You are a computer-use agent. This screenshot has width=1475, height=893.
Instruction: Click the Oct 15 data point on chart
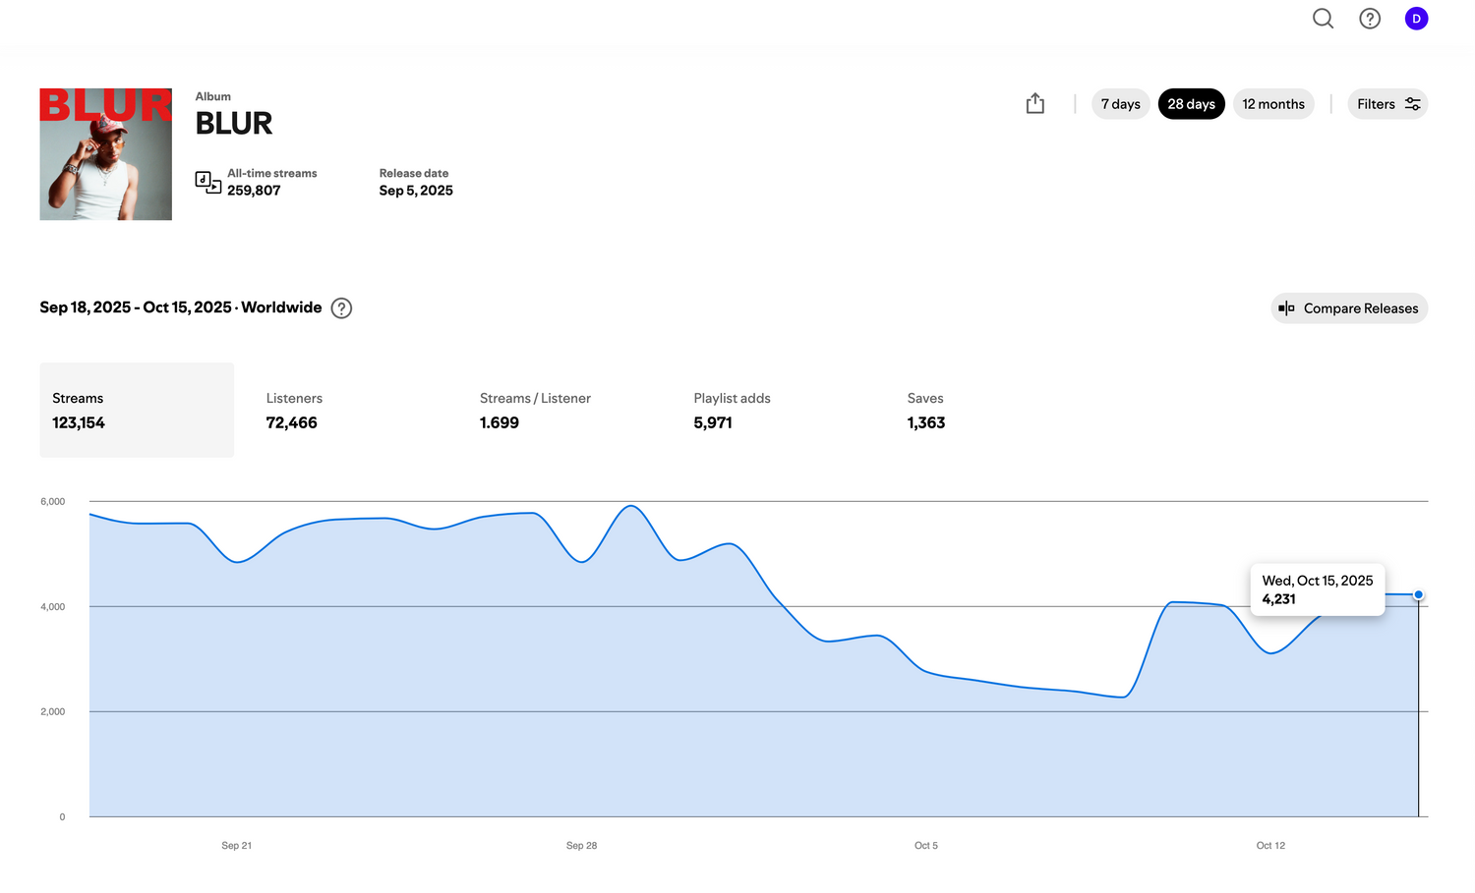1418,595
